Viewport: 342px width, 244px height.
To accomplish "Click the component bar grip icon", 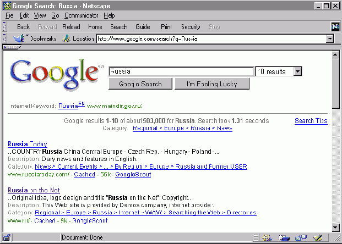I will (256, 237).
